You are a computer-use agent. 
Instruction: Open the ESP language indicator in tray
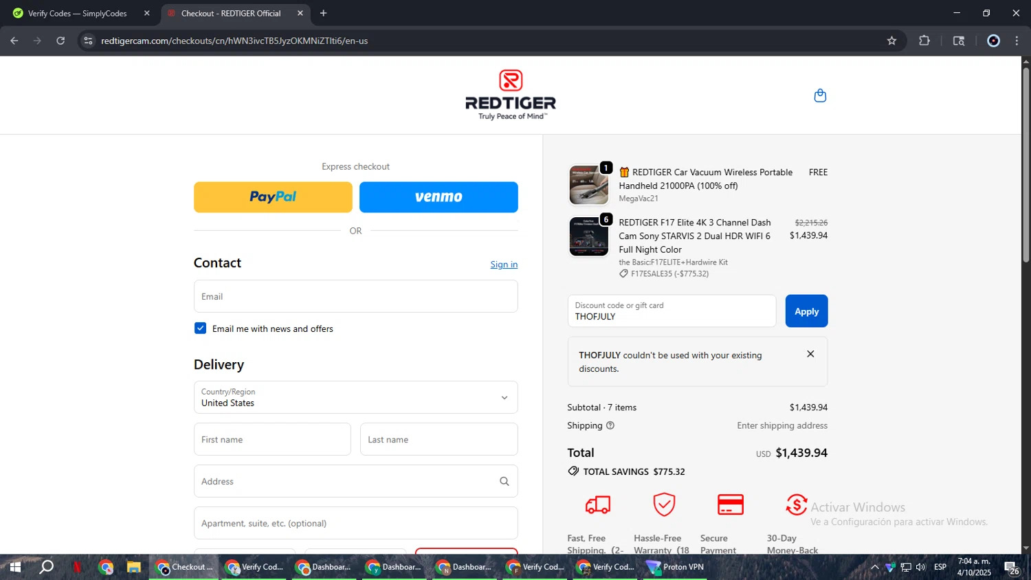pyautogui.click(x=940, y=567)
